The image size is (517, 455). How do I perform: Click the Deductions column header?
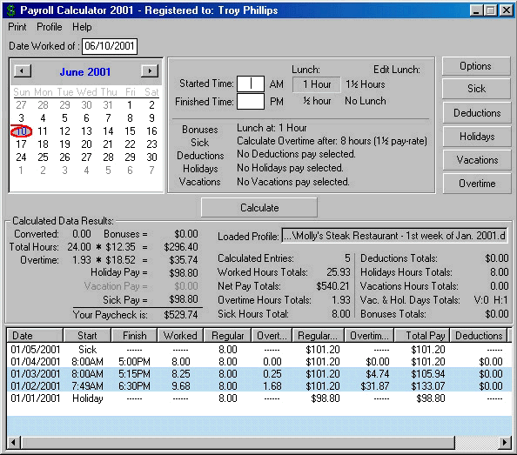coord(479,336)
